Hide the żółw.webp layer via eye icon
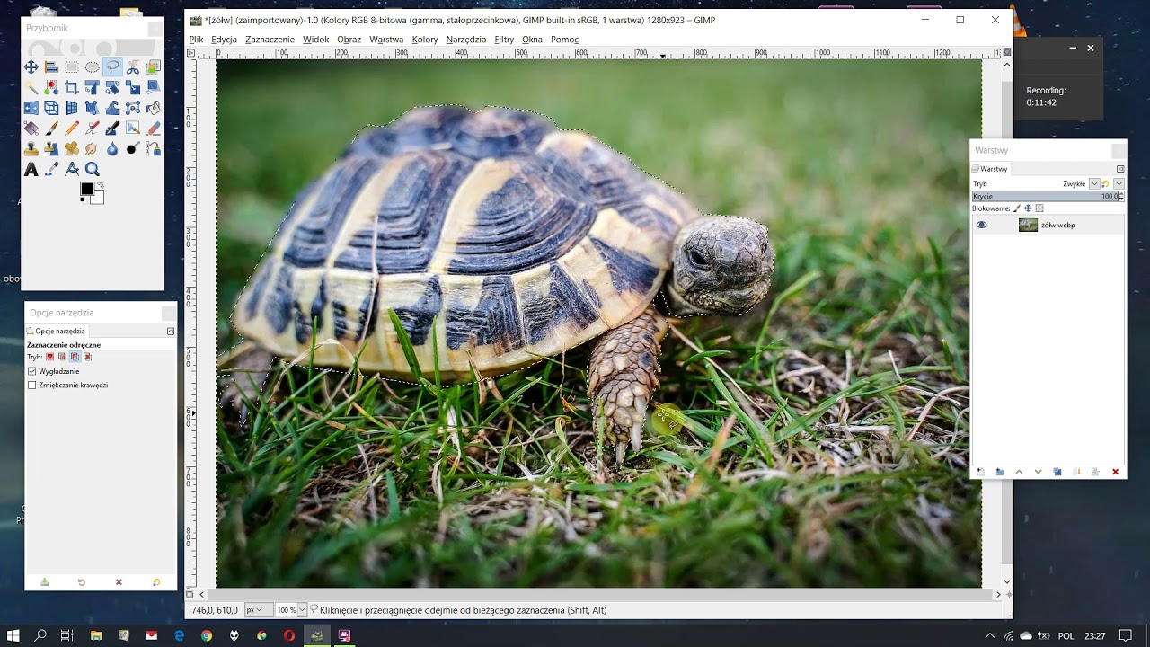This screenshot has height=647, width=1150. point(982,225)
